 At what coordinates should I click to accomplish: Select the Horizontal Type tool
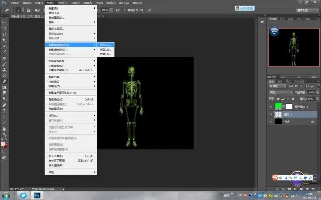point(4,111)
